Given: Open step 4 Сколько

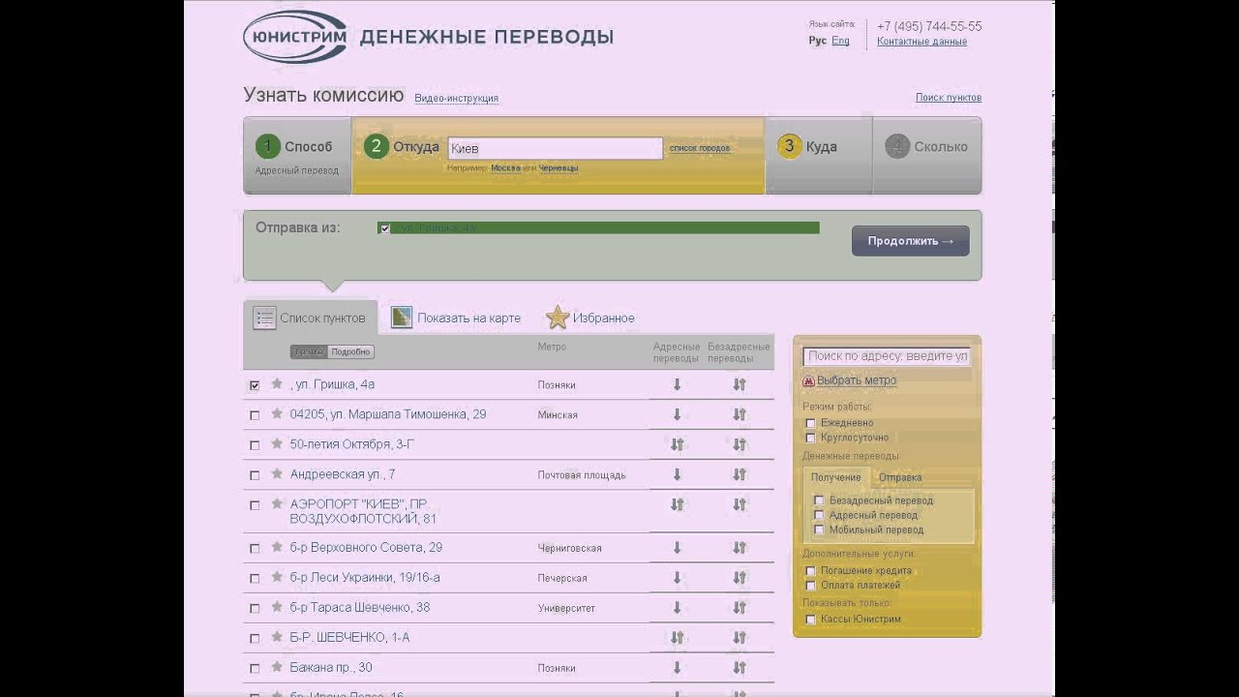Looking at the screenshot, I should (x=927, y=156).
